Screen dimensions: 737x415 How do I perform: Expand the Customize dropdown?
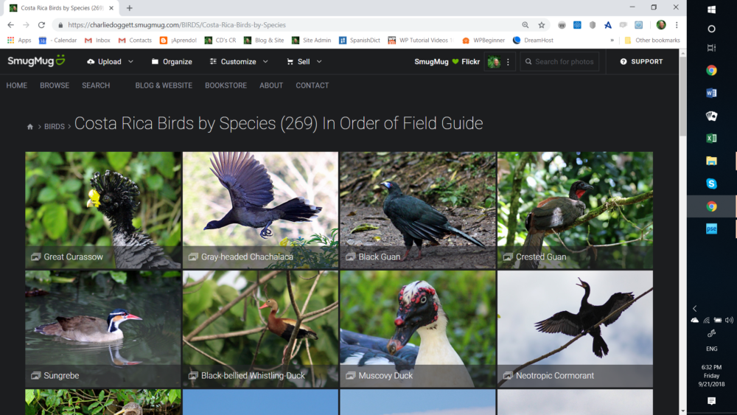(239, 62)
